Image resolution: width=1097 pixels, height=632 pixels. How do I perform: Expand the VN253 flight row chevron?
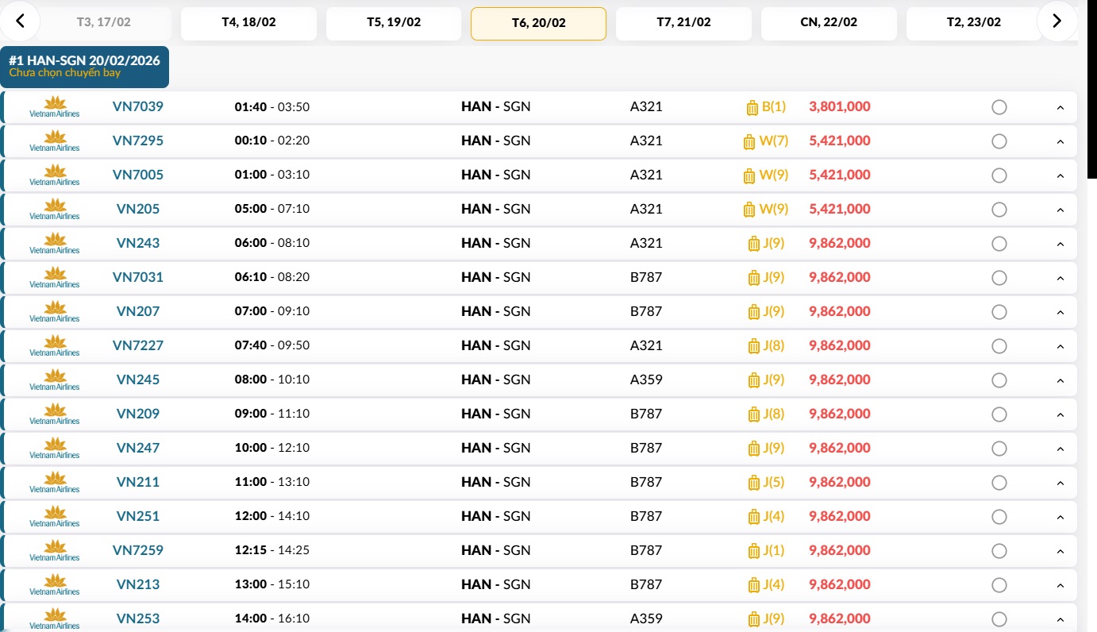1060,620
